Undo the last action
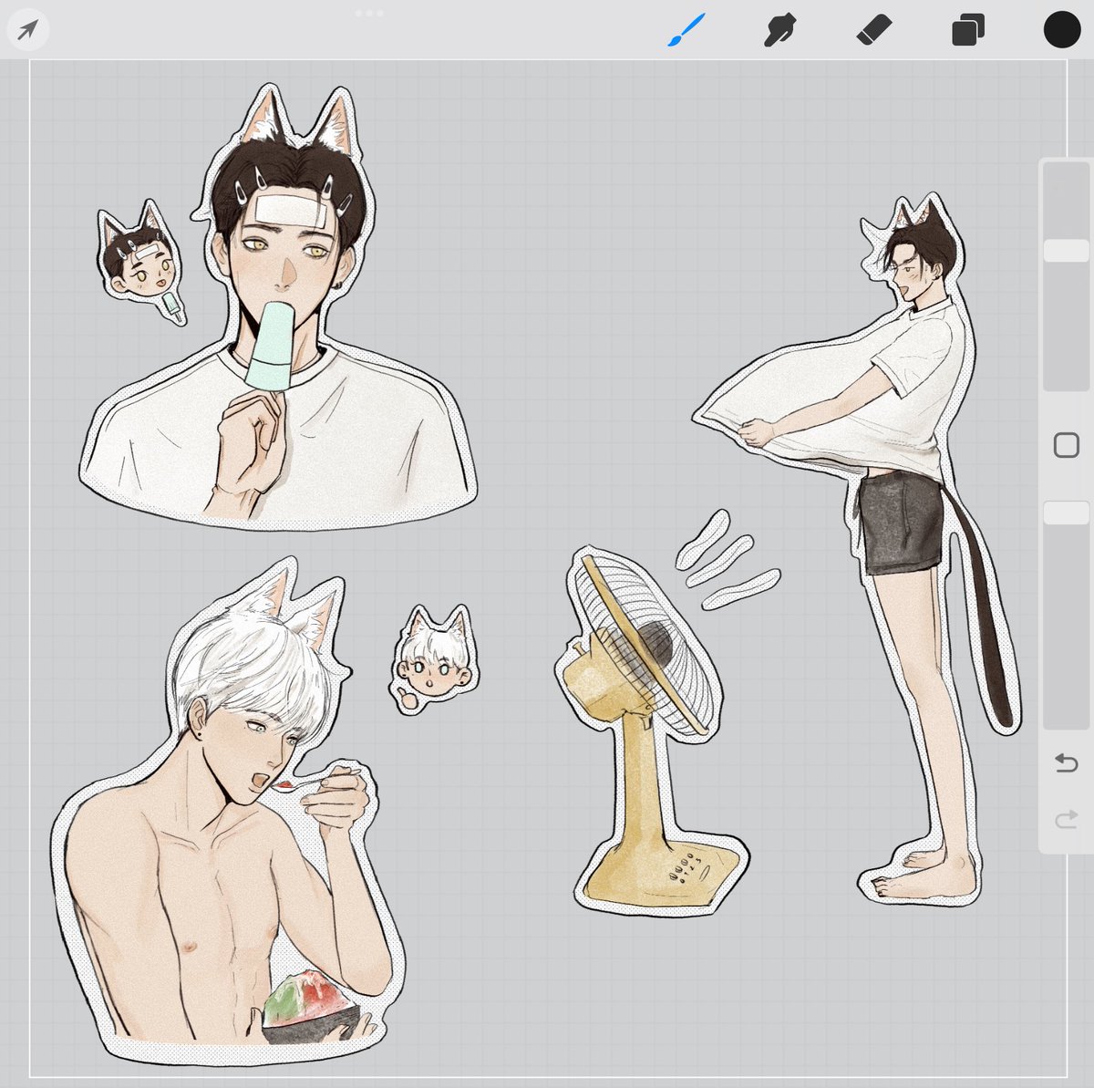Viewport: 1094px width, 1088px height. pos(1066,762)
